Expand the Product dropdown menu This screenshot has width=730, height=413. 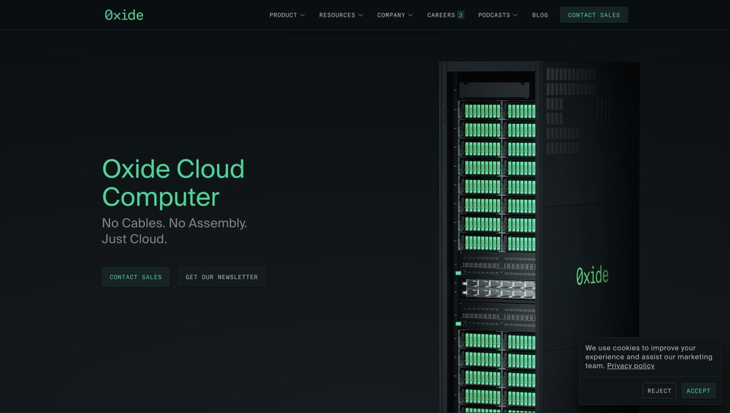[287, 15]
